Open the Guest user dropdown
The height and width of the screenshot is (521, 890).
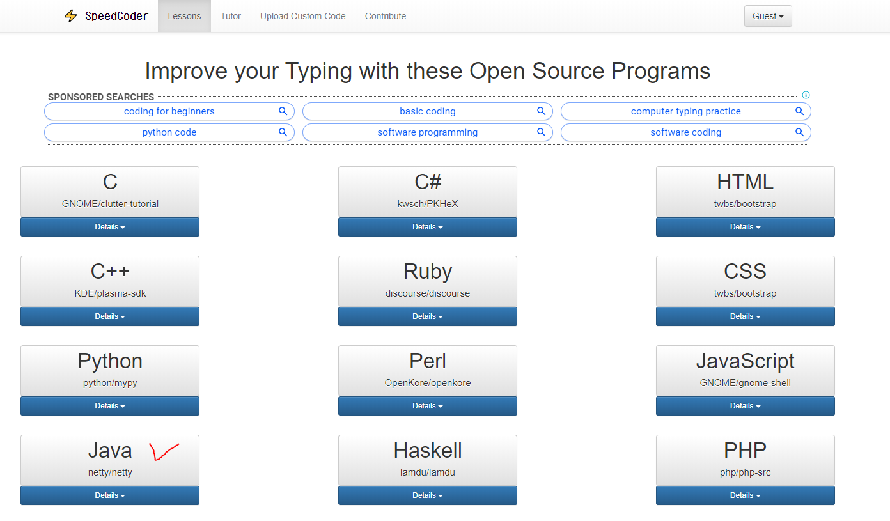coord(768,16)
